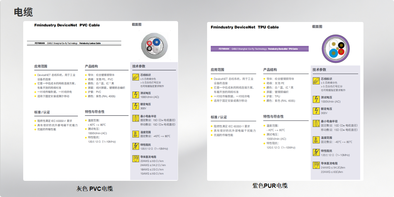
Task: Click the title Fmindustry DeviceNet TPU Cable
Action: [x=245, y=27]
